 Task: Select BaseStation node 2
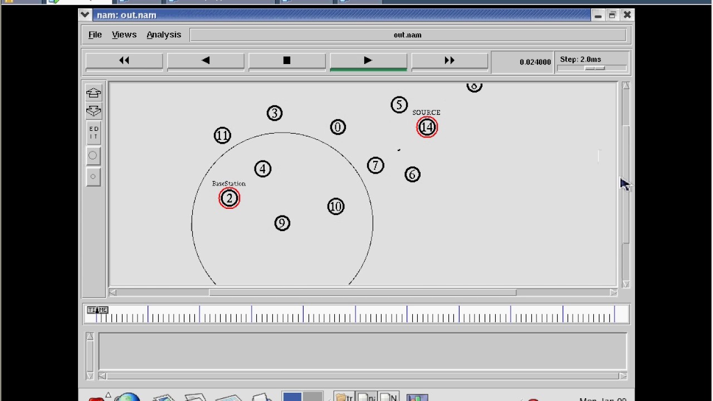229,198
